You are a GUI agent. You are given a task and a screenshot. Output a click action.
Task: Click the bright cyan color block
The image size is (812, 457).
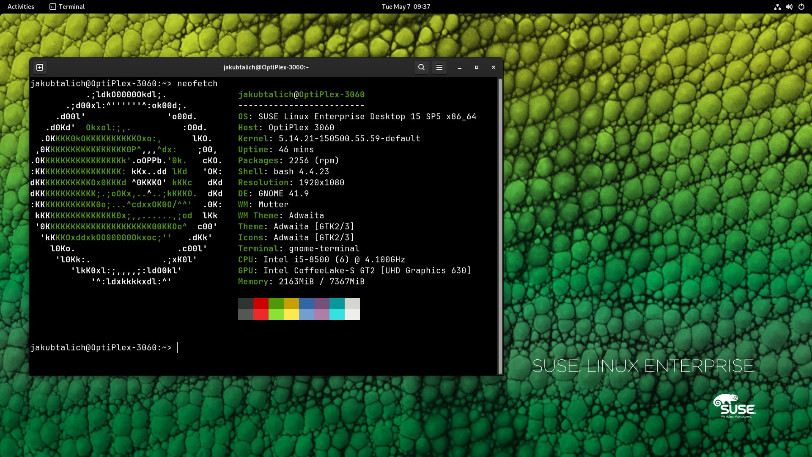[337, 314]
